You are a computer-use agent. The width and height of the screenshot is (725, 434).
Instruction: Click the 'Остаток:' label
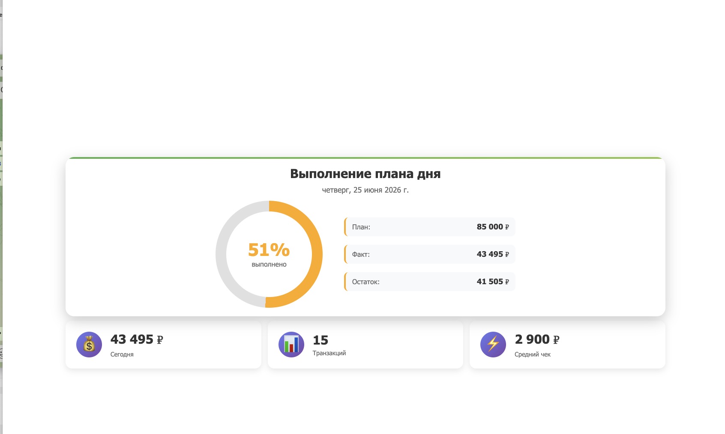click(x=366, y=282)
